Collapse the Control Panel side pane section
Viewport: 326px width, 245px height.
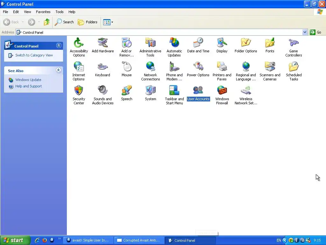tap(59, 45)
